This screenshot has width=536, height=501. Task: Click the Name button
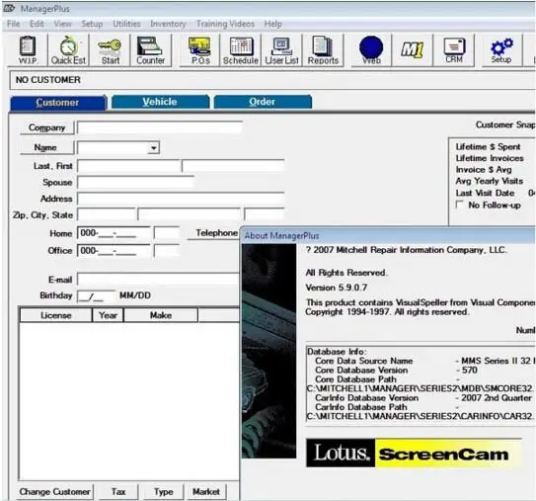[46, 147]
